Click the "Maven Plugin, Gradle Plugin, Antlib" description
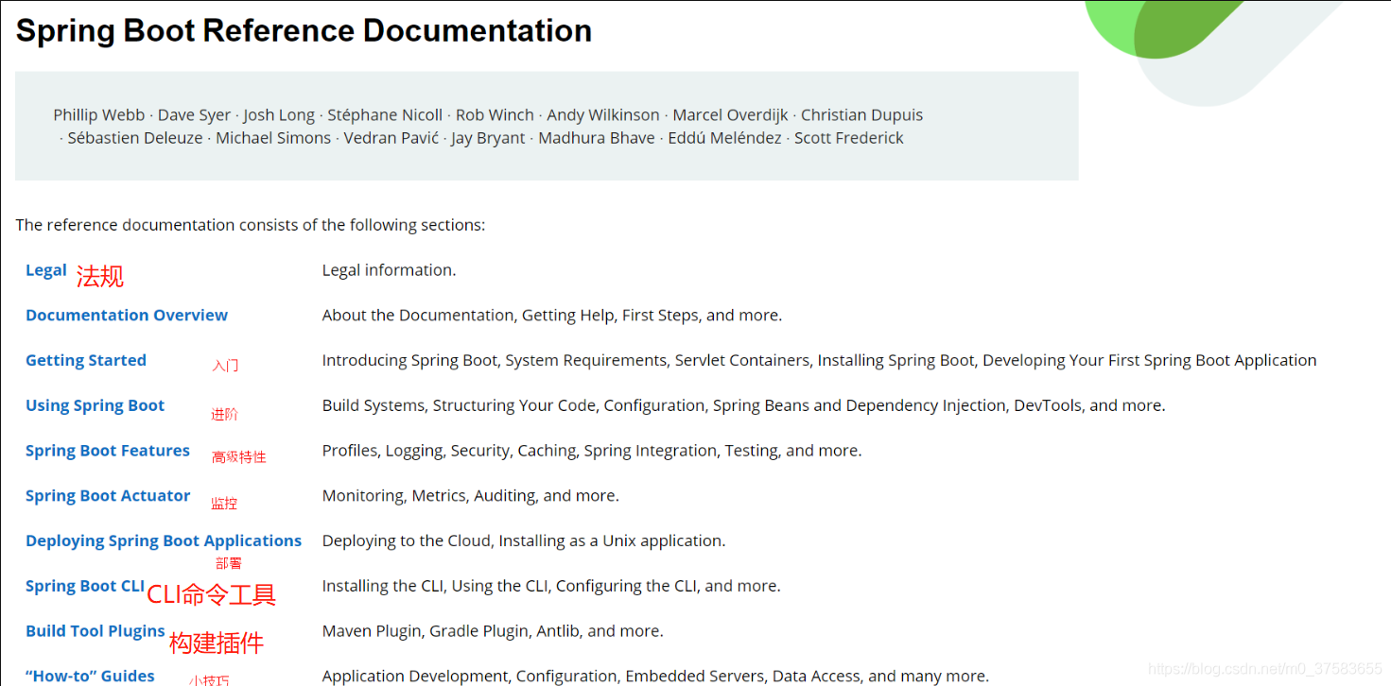Viewport: 1391px width, 686px height. point(493,631)
